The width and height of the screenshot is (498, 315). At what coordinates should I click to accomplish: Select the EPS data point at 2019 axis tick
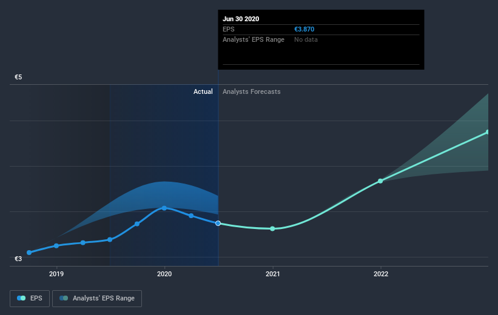click(x=56, y=246)
